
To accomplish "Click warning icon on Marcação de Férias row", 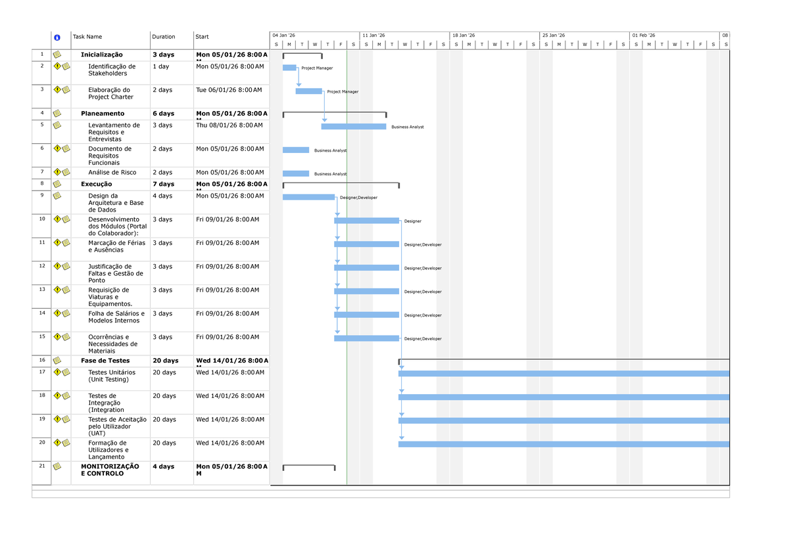I will tap(57, 243).
